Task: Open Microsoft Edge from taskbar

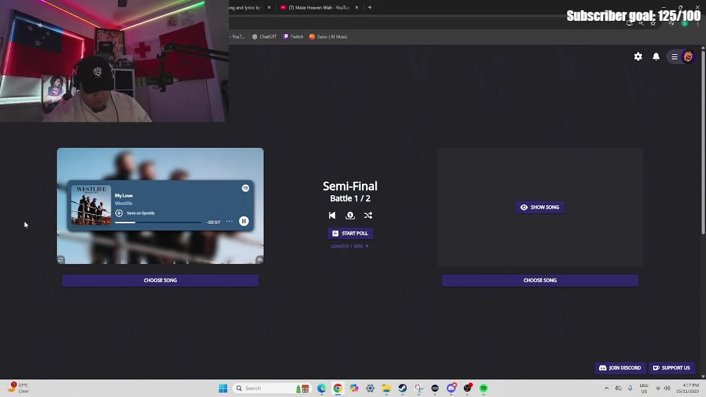Action: 322,388
